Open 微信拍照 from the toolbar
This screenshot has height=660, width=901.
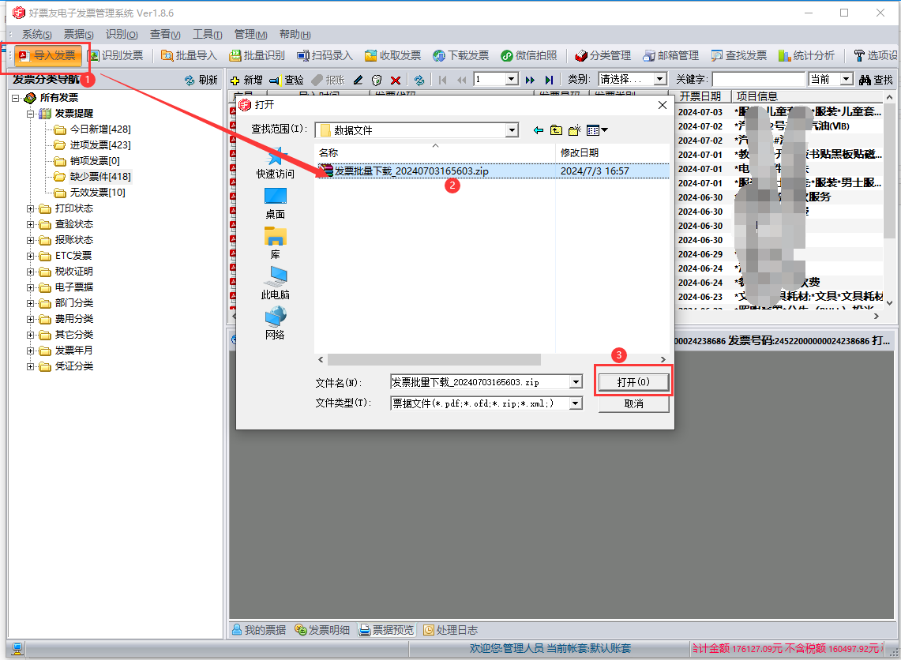click(528, 56)
